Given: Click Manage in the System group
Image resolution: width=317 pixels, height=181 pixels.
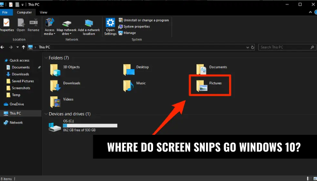Looking at the screenshot, I should [x=127, y=33].
